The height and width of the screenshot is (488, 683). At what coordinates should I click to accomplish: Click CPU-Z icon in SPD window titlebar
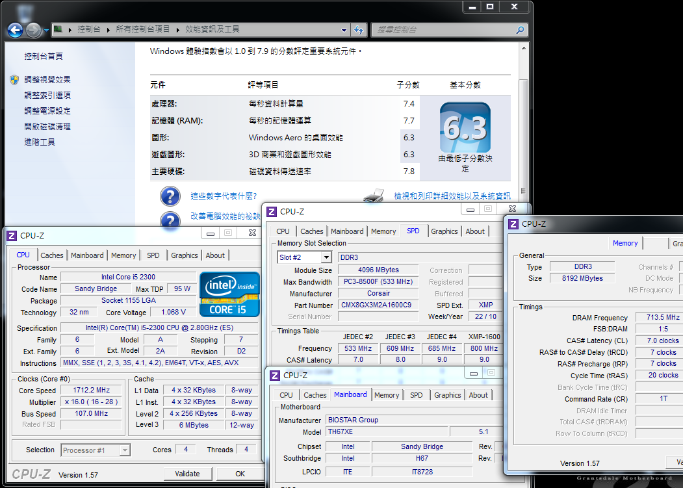click(x=272, y=212)
